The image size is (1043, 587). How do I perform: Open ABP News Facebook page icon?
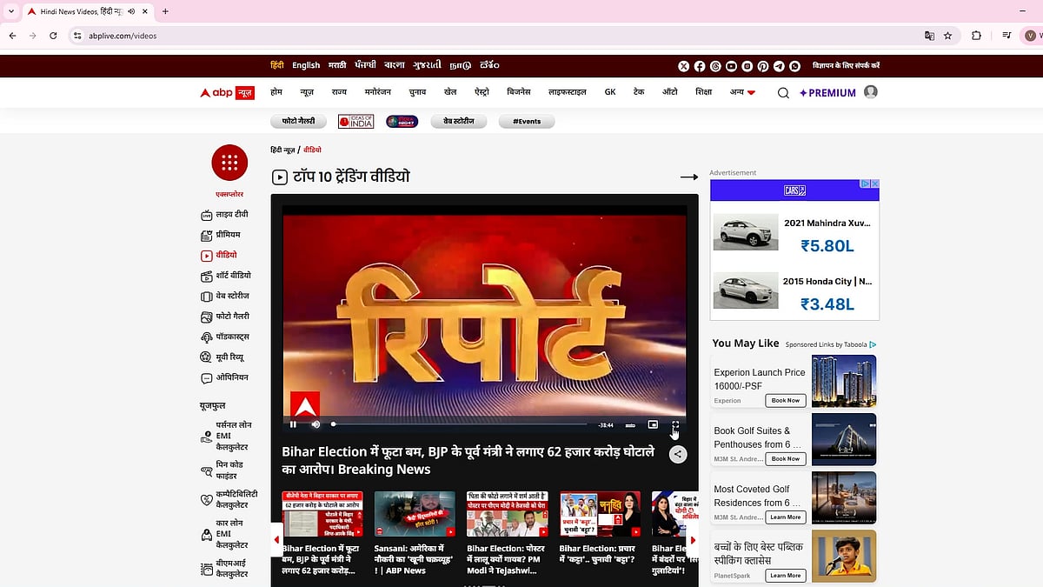[x=699, y=65]
